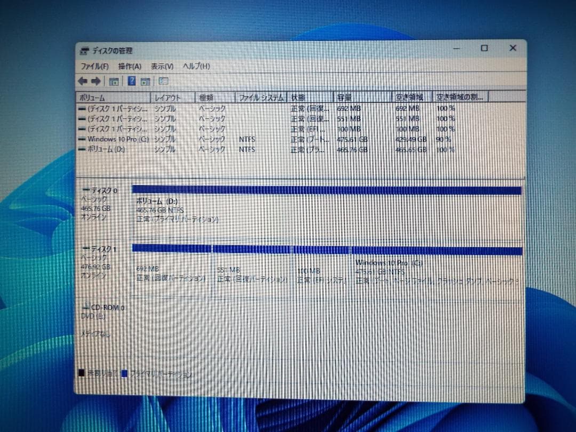Open the 表示(V) menu
Screen dimensions: 576x432
tap(163, 66)
